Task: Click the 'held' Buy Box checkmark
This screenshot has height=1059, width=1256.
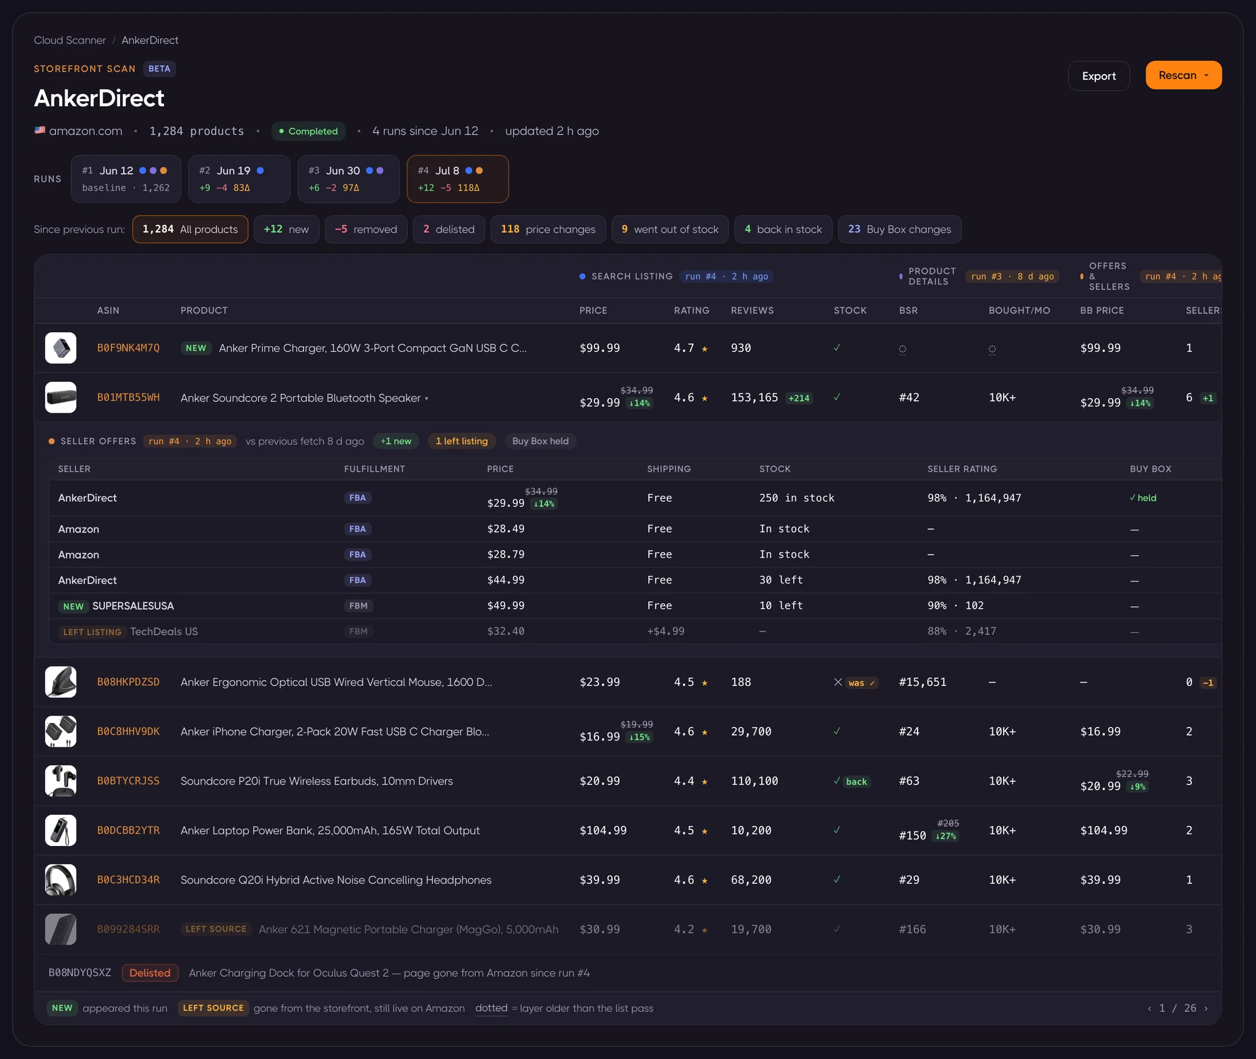Action: click(x=1142, y=498)
